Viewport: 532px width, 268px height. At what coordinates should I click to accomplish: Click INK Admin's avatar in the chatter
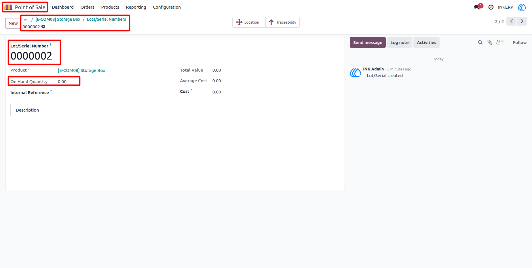point(356,72)
